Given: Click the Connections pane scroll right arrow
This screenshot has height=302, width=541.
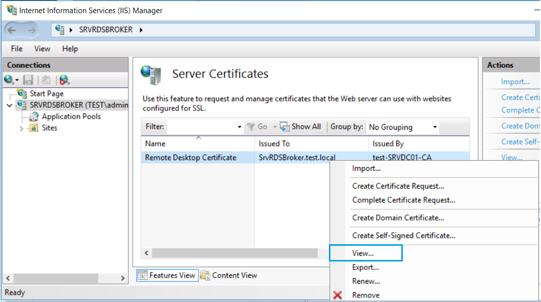Looking at the screenshot, I should pyautogui.click(x=122, y=278).
